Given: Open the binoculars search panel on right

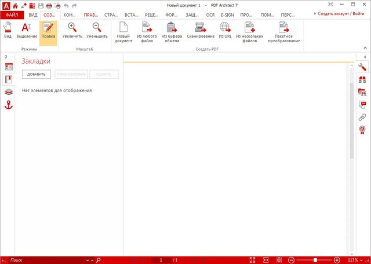Looking at the screenshot, I should [362, 79].
